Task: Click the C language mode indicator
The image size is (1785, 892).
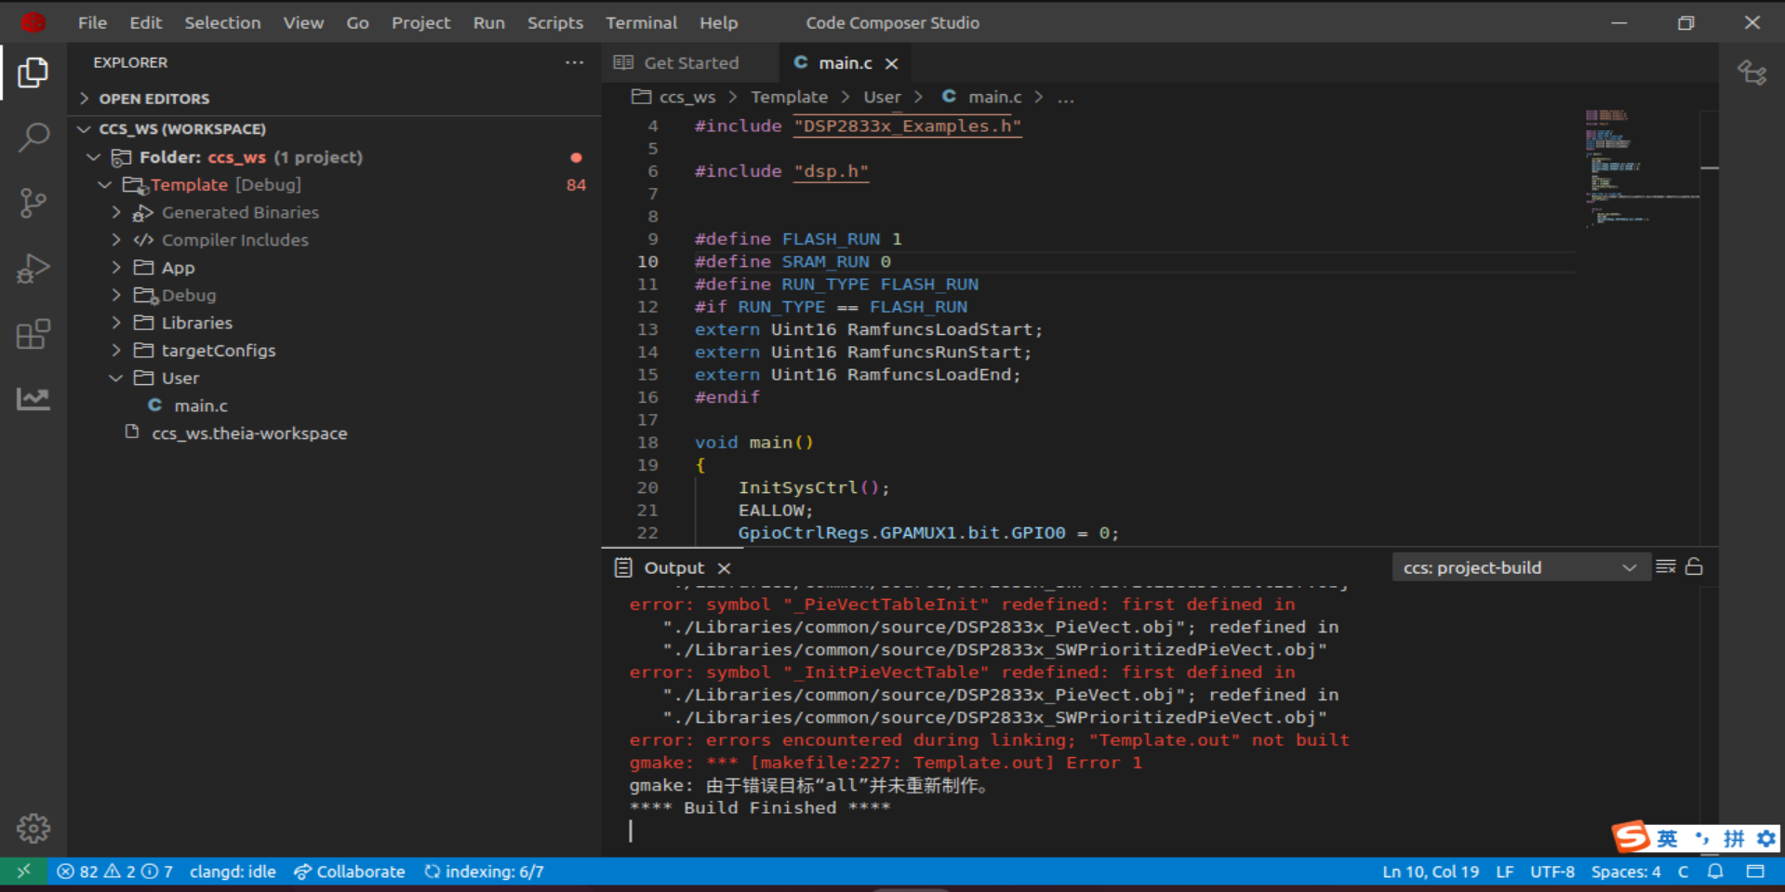Action: tap(1683, 872)
